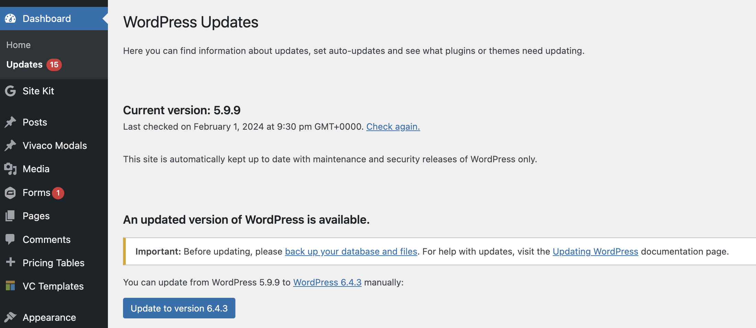Screen dimensions: 756x328
Task: Click the Forms hexagon icon
Action: click(10, 193)
